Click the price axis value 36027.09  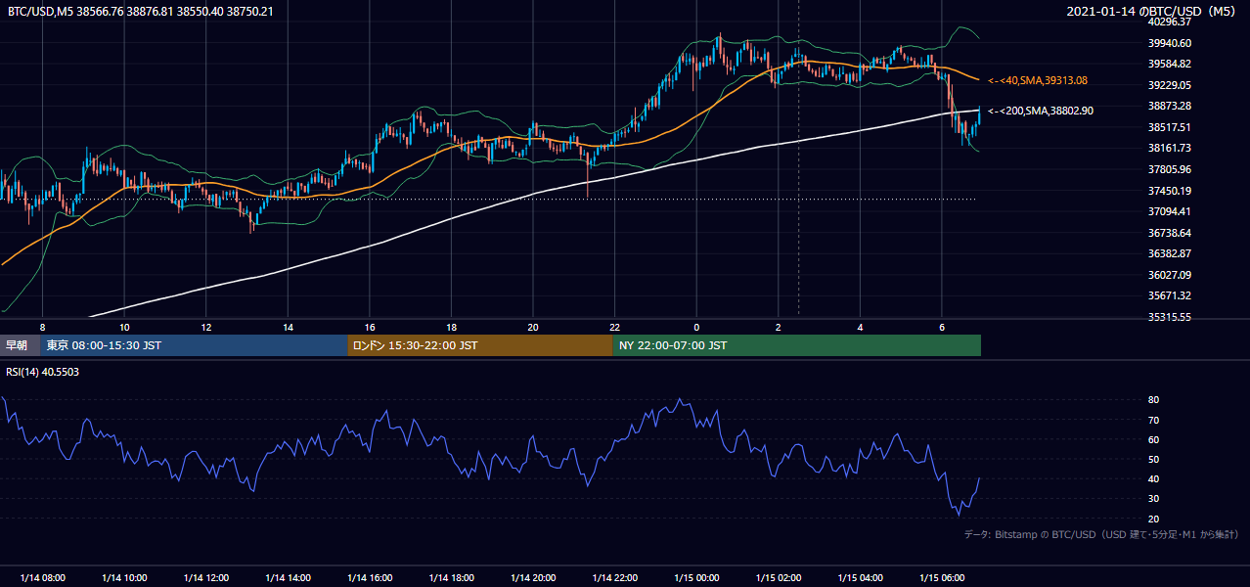[1170, 275]
